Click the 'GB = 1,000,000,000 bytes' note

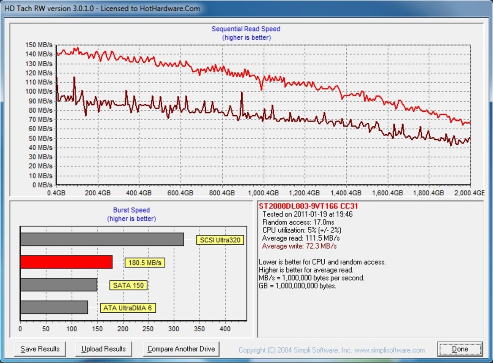pos(297,286)
